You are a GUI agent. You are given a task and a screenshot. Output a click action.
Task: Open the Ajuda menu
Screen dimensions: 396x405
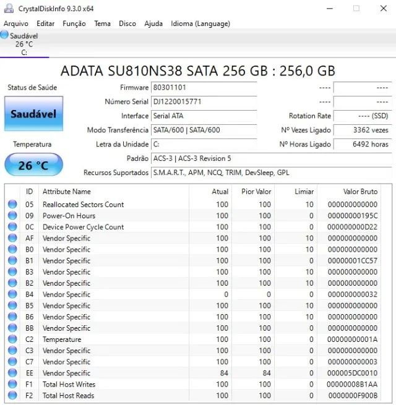click(153, 23)
